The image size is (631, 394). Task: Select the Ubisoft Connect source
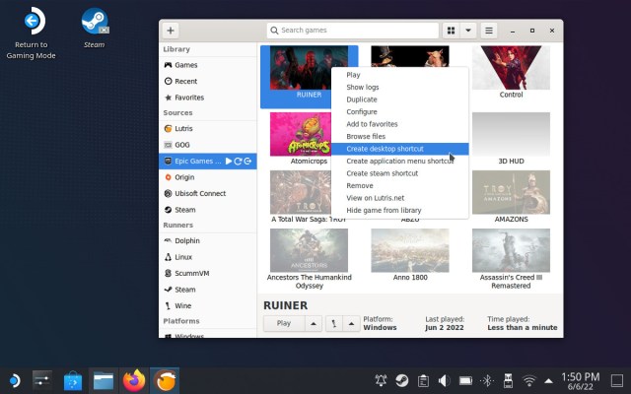click(x=208, y=193)
